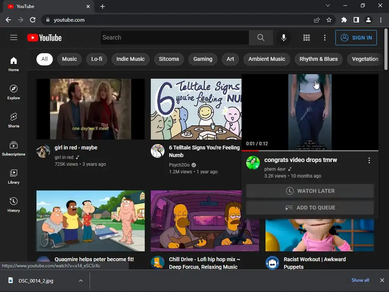Open the girl in red - maybe title

click(x=76, y=148)
